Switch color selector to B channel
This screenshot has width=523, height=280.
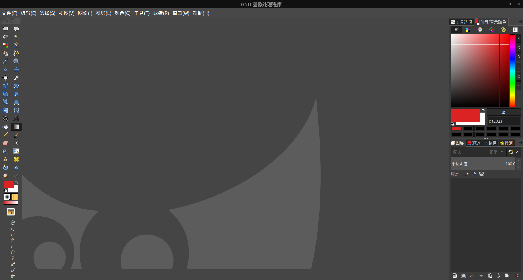519,57
